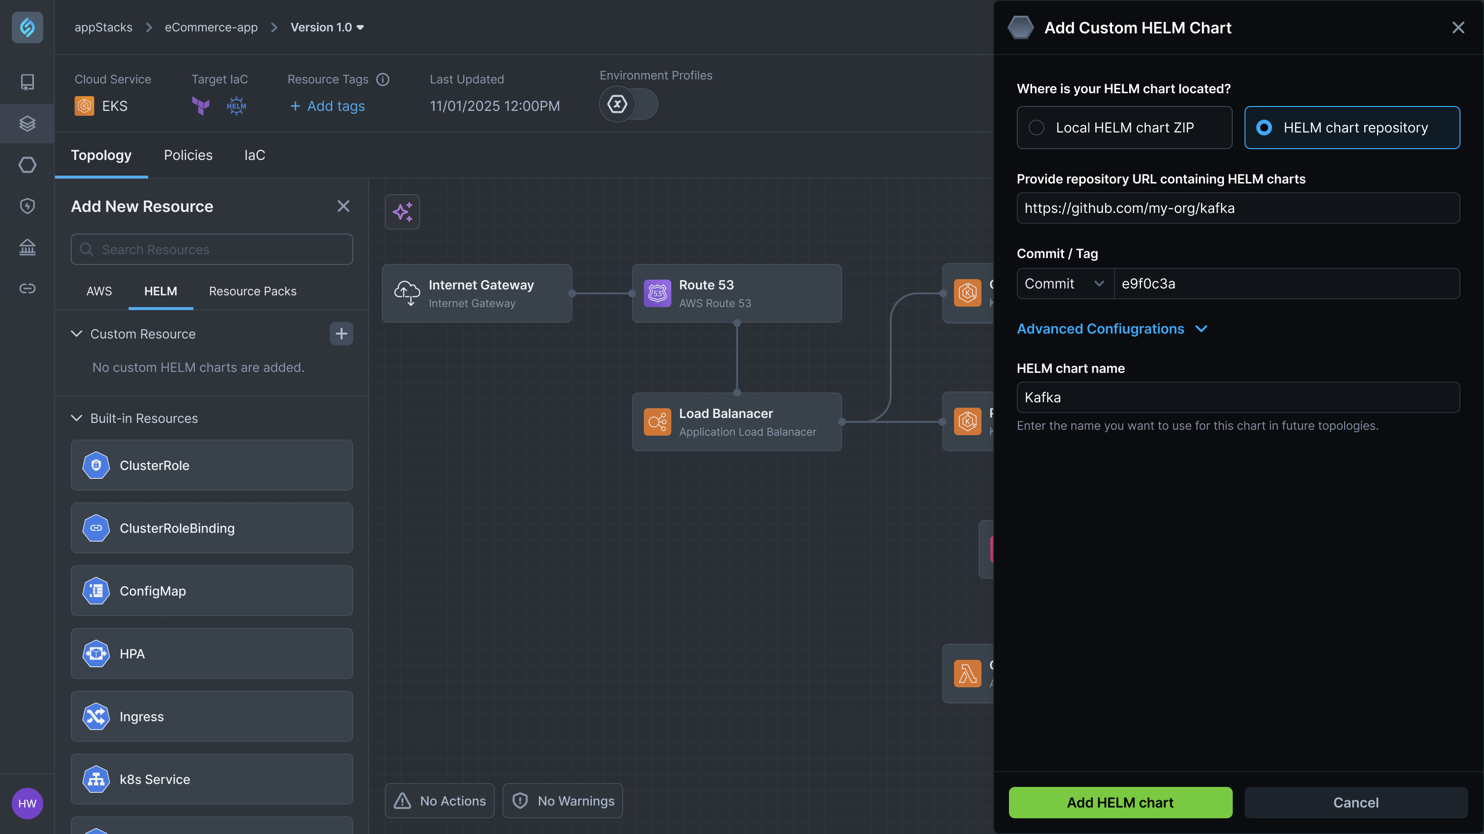Click the AI sparkle button on canvas
The image size is (1484, 834).
(402, 212)
